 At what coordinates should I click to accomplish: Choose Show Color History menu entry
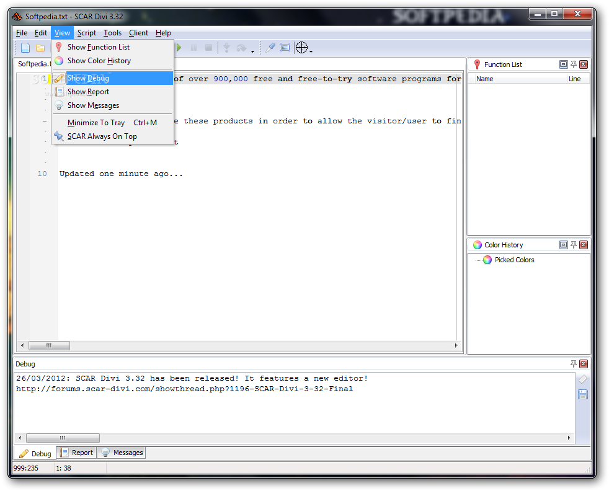pos(113,61)
